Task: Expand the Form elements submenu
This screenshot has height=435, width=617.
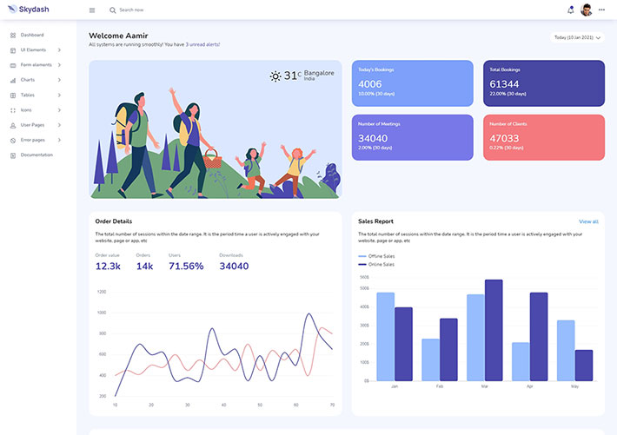Action: (36, 65)
